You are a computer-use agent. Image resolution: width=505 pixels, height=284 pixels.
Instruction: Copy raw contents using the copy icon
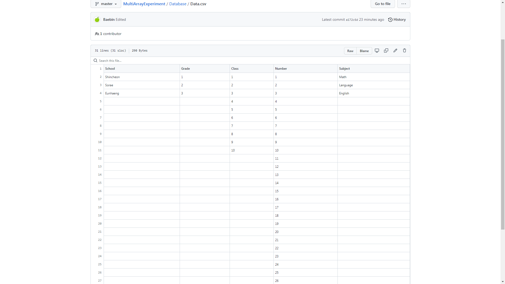386,50
